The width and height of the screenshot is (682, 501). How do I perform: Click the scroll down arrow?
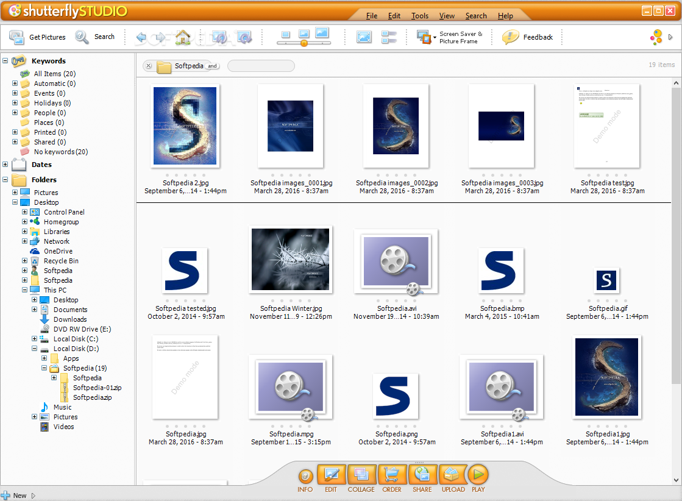click(x=676, y=480)
